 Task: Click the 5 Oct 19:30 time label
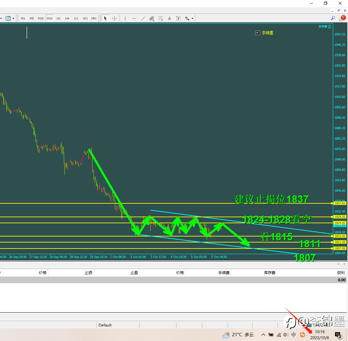coord(219,257)
